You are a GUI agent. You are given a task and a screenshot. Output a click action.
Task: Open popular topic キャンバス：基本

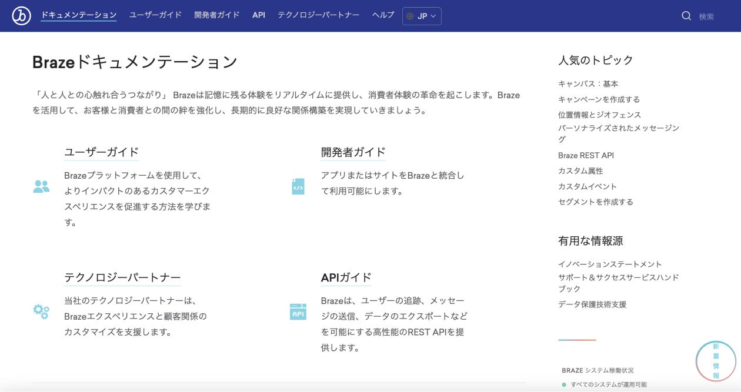588,84
